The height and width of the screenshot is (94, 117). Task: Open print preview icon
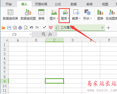26,28
